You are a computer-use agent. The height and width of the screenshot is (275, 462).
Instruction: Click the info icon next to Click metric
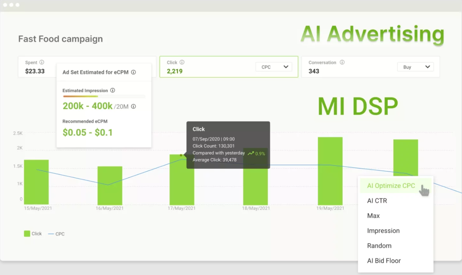(182, 62)
